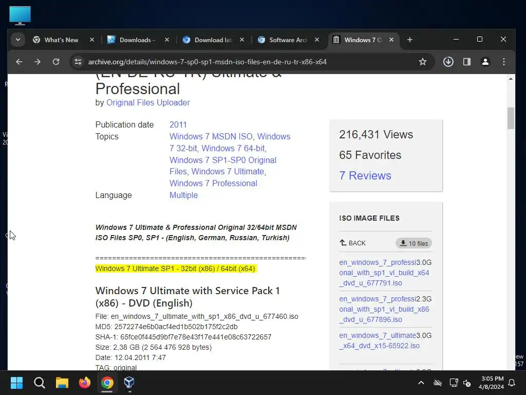Close the Download latest tab
This screenshot has height=395, width=526.
[x=242, y=40]
